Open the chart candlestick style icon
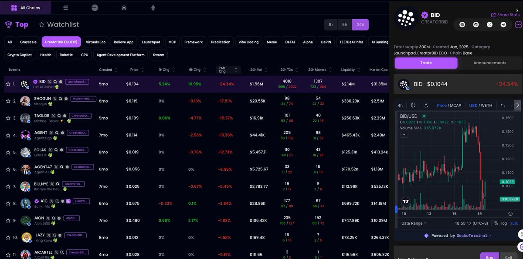523x259 pixels. click(414, 105)
